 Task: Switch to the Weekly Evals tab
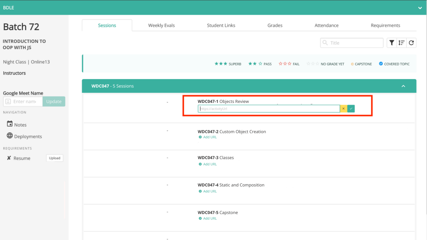tap(161, 25)
